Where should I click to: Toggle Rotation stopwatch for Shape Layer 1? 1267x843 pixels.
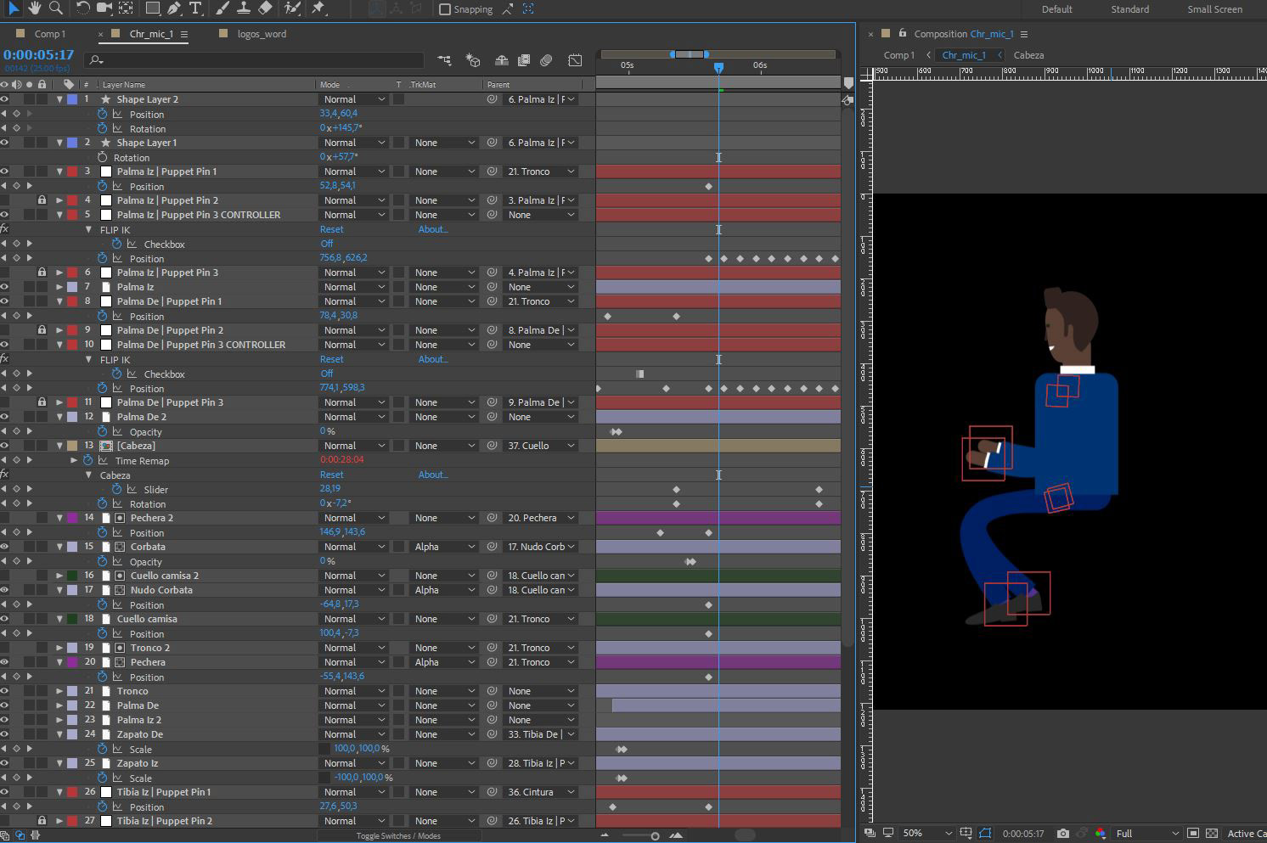[x=103, y=157]
